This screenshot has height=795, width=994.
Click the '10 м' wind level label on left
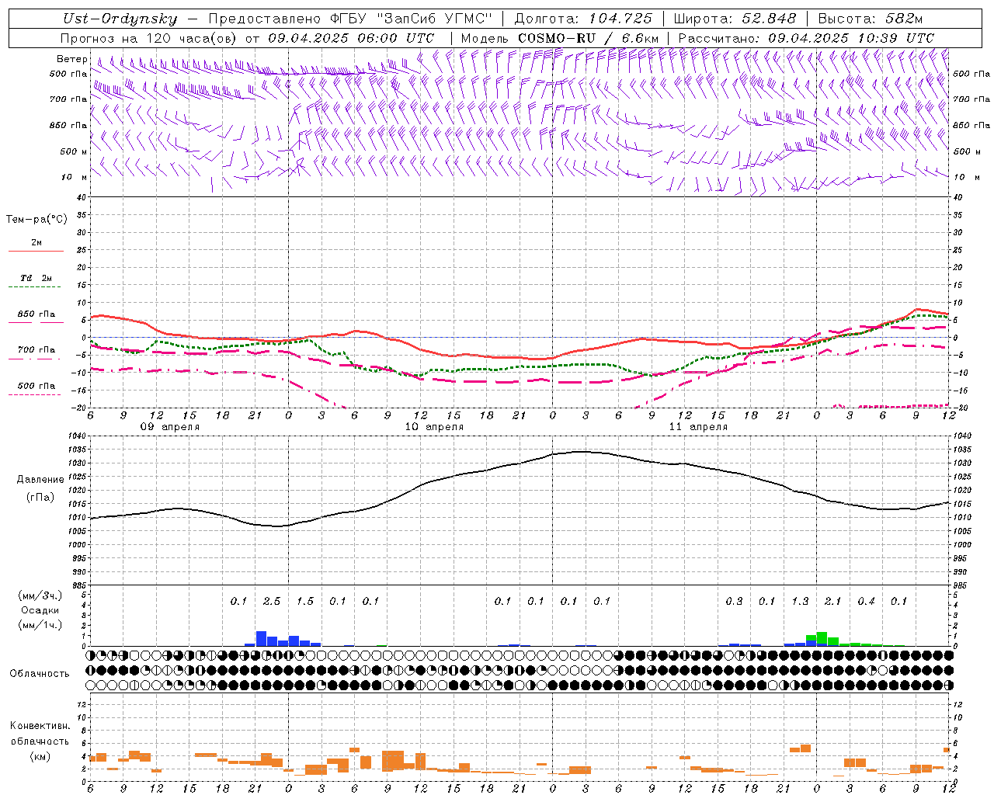(x=74, y=177)
